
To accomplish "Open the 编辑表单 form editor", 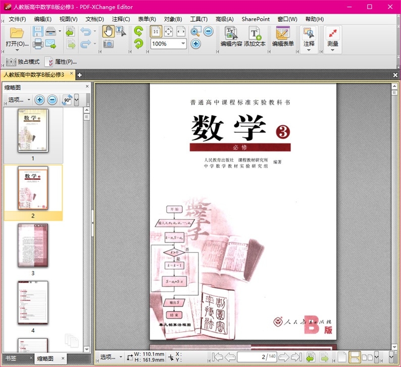I will pos(283,36).
